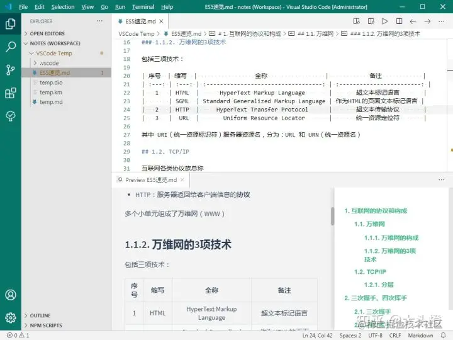The image size is (453, 340).
Task: Open Source Control view
Action: coord(11,70)
